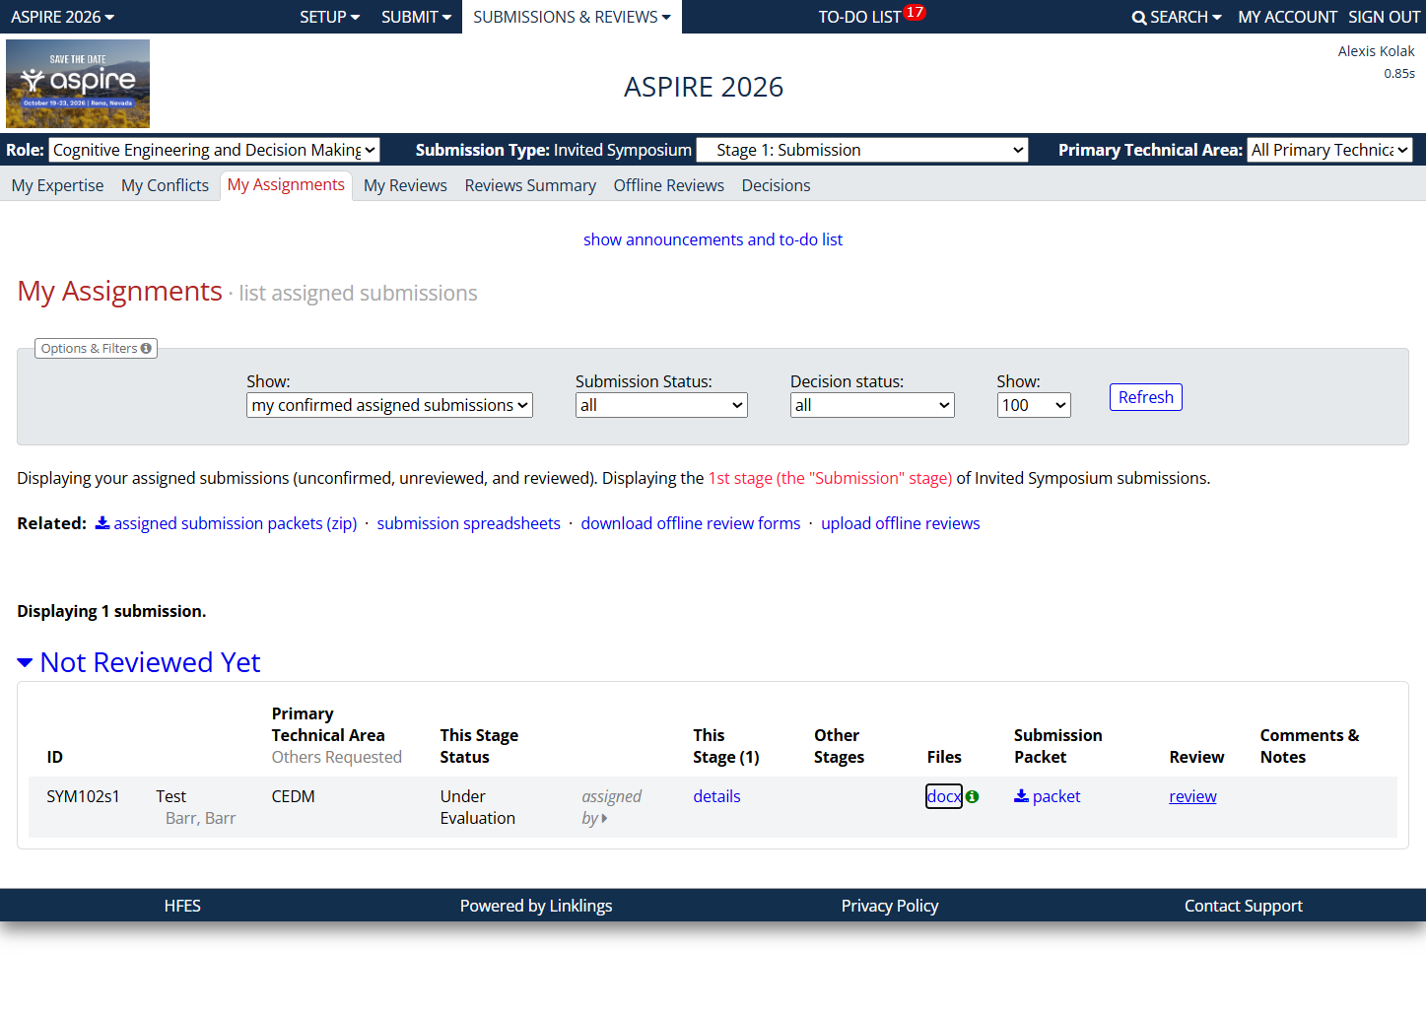
Task: Open the SEARCH menu
Action: pos(1177,17)
